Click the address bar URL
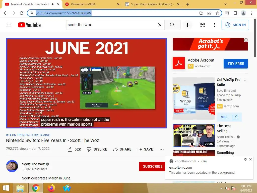The height and width of the screenshot is (193, 257). 63,13
